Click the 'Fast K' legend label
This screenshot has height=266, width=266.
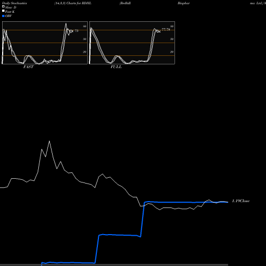[10, 12]
